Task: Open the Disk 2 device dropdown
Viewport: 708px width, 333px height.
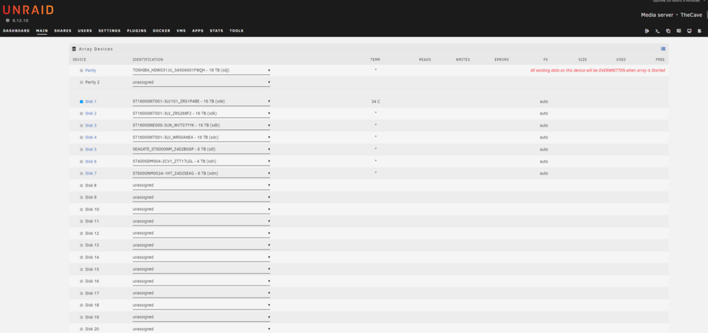Action: (201, 114)
